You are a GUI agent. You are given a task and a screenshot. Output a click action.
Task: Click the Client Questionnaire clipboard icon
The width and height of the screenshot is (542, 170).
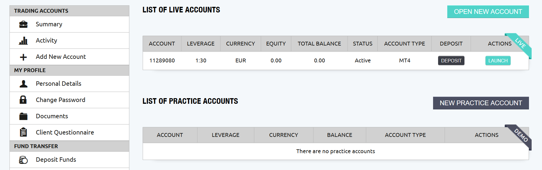tap(23, 132)
